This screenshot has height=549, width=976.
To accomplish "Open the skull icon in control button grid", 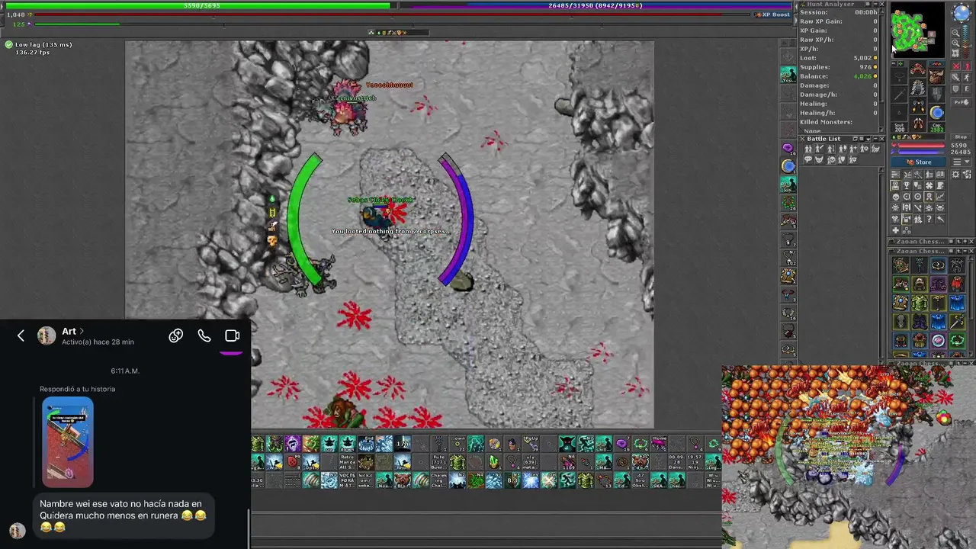I will [896, 196].
